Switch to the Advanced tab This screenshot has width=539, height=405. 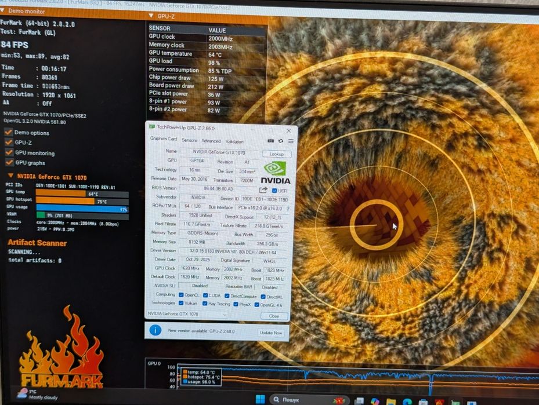211,141
